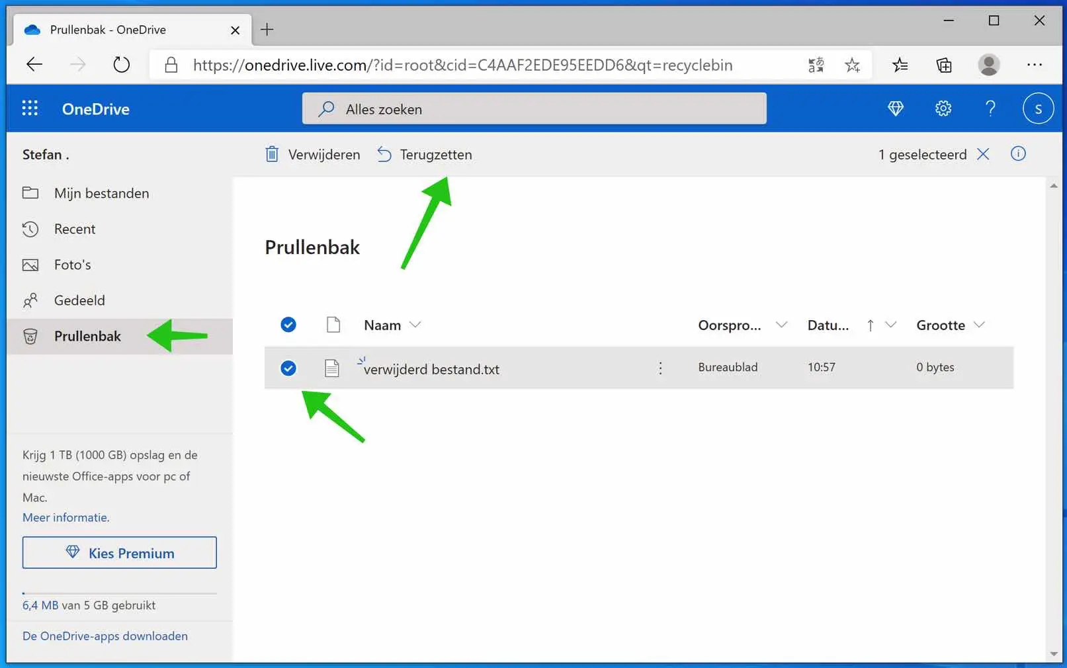1067x668 pixels.
Task: Open Gedeeld in the sidebar
Action: click(x=120, y=300)
